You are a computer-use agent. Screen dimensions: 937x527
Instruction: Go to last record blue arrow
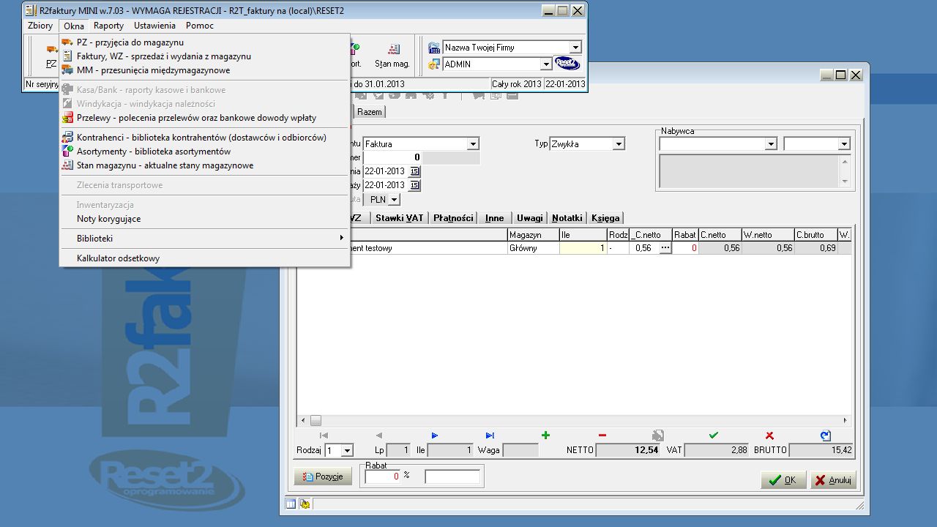(x=490, y=436)
